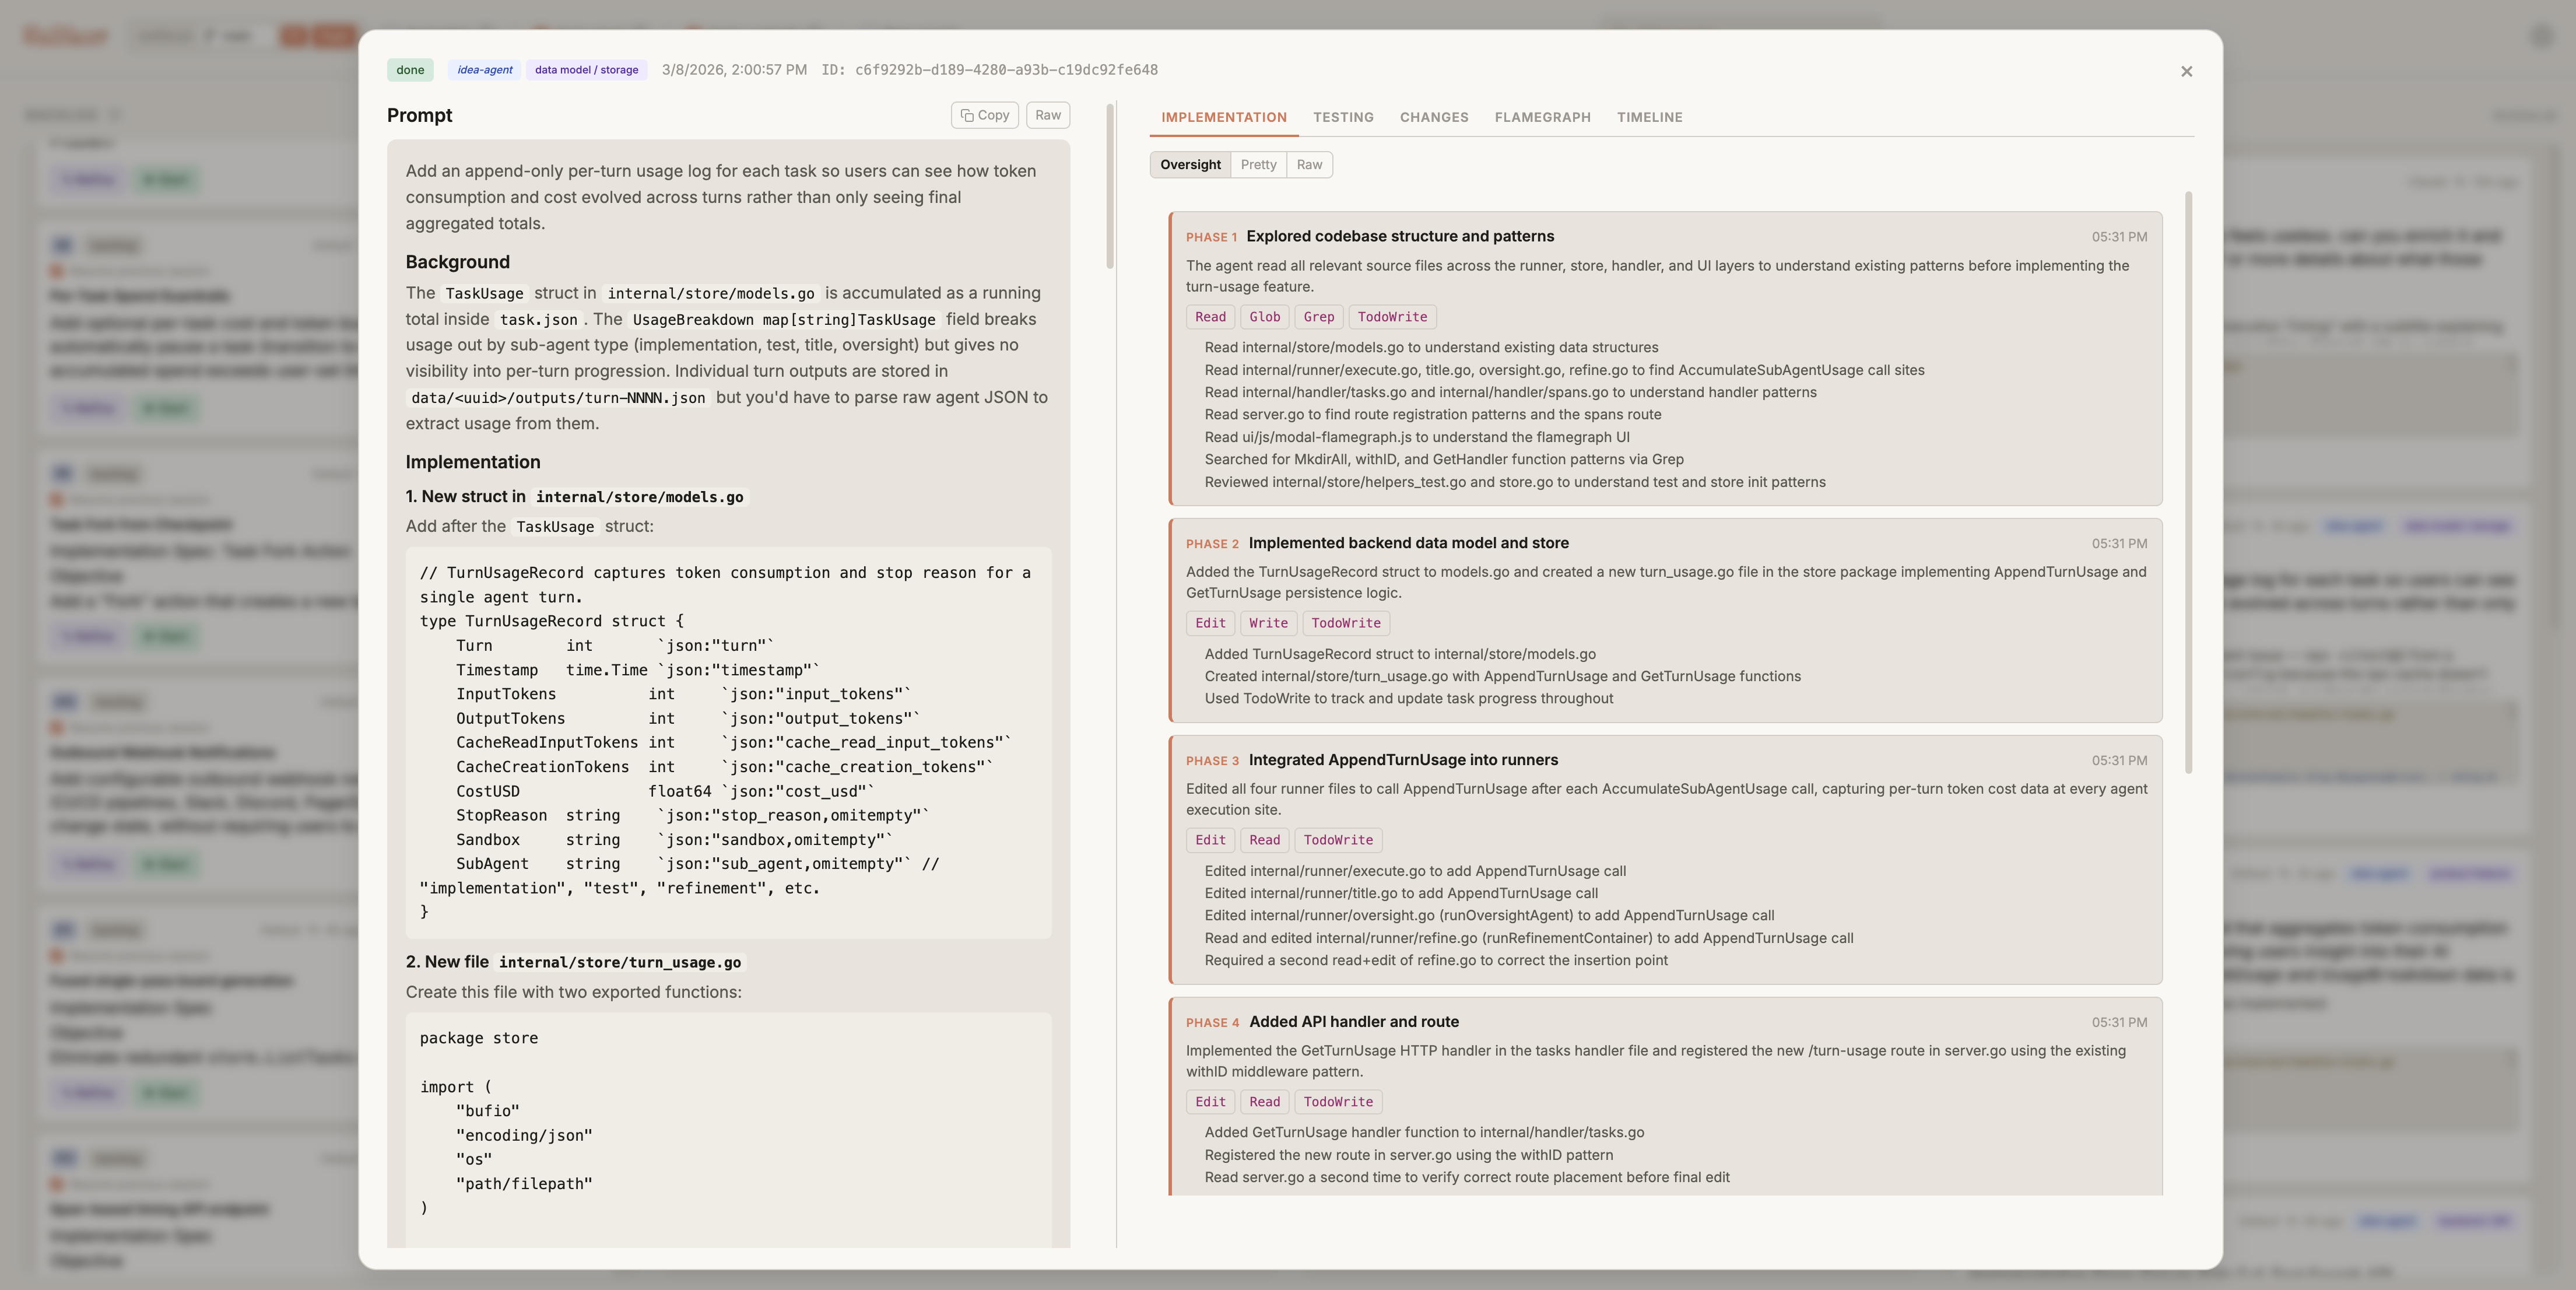This screenshot has height=1290, width=2576.
Task: Open the CHANGES tab
Action: 1433,117
